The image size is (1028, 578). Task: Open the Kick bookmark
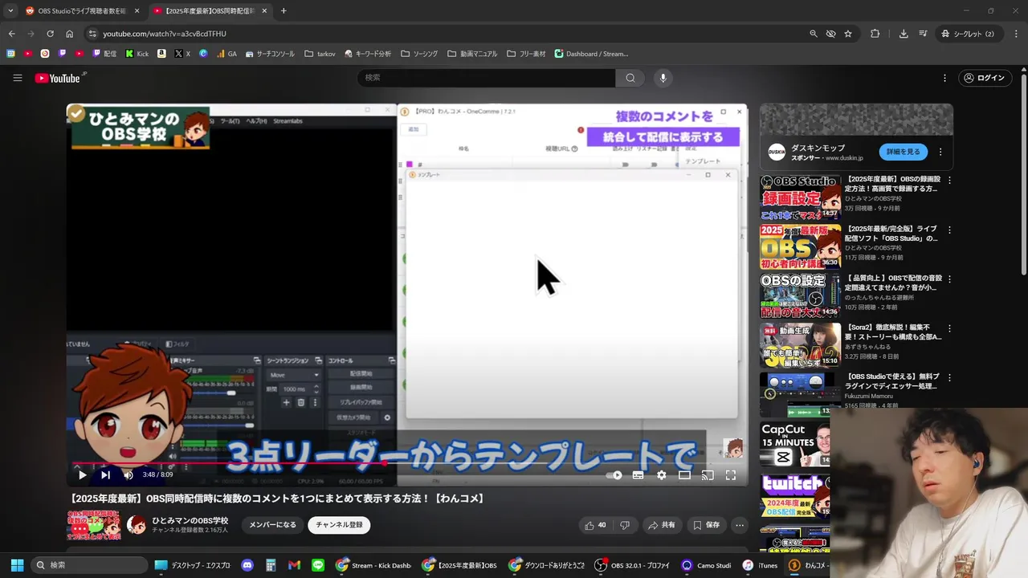point(137,54)
